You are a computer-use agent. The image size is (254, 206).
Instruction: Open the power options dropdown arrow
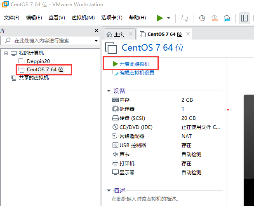click(169, 18)
